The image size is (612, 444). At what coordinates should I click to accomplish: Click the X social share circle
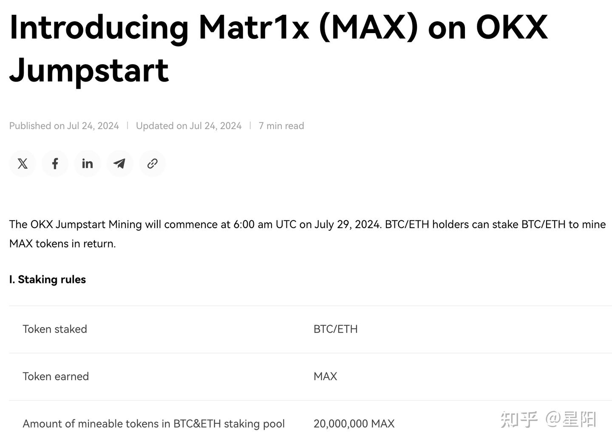pos(23,164)
